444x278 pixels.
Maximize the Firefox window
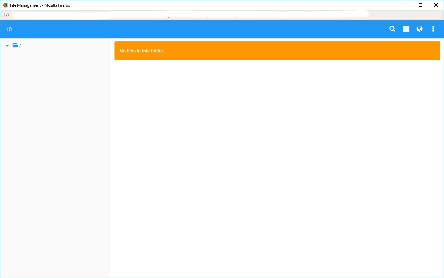coord(421,5)
